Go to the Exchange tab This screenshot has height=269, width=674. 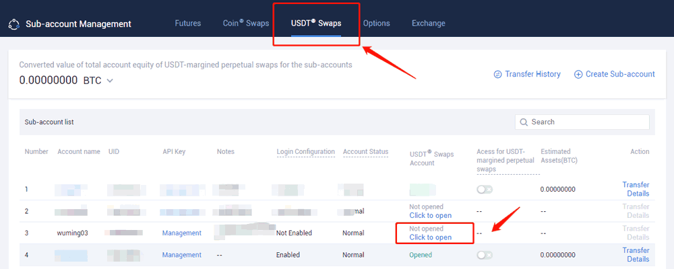[x=428, y=24]
